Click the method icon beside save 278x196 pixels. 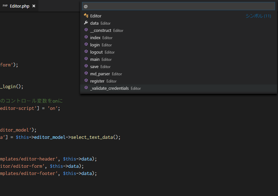(86, 66)
